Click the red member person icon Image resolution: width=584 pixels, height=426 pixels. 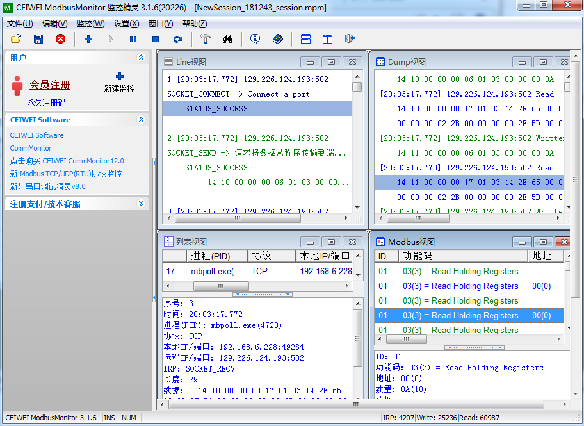click(x=17, y=86)
